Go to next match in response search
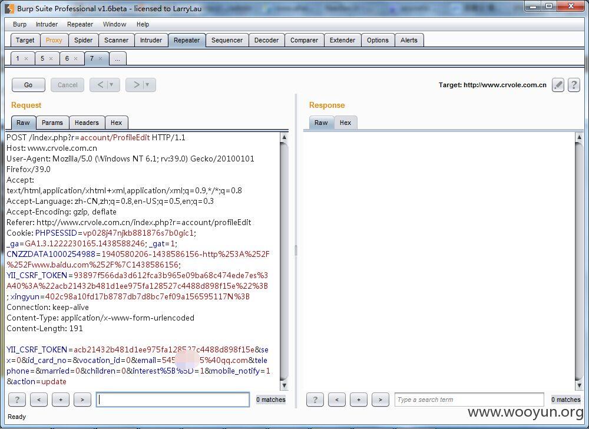Viewport: 589px width, 429px height. (380, 400)
